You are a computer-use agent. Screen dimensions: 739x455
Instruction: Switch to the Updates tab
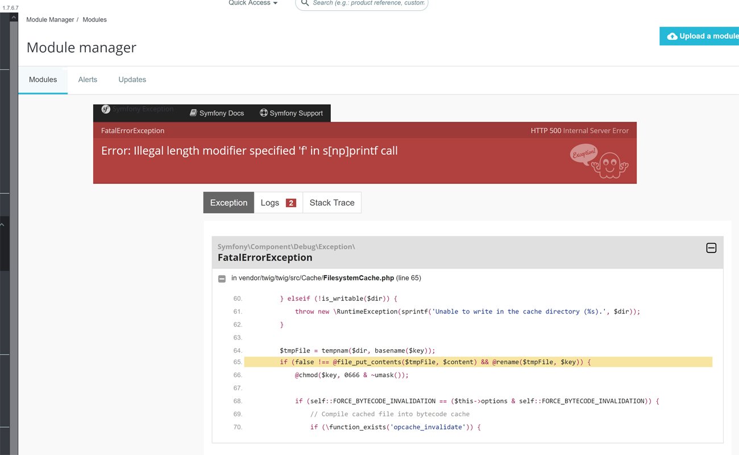tap(132, 80)
